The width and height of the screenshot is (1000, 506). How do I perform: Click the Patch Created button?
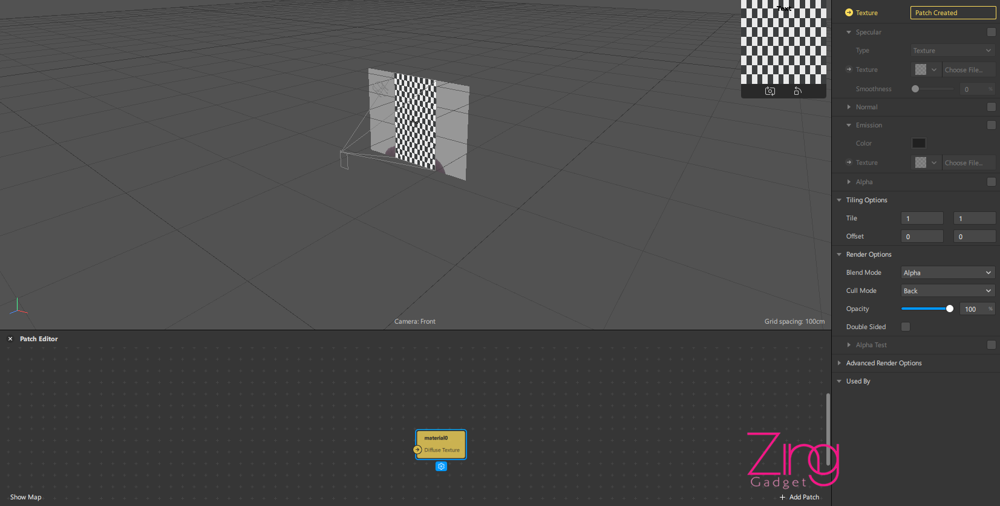953,13
